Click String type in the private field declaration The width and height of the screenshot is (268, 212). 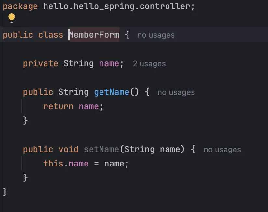[78, 63]
